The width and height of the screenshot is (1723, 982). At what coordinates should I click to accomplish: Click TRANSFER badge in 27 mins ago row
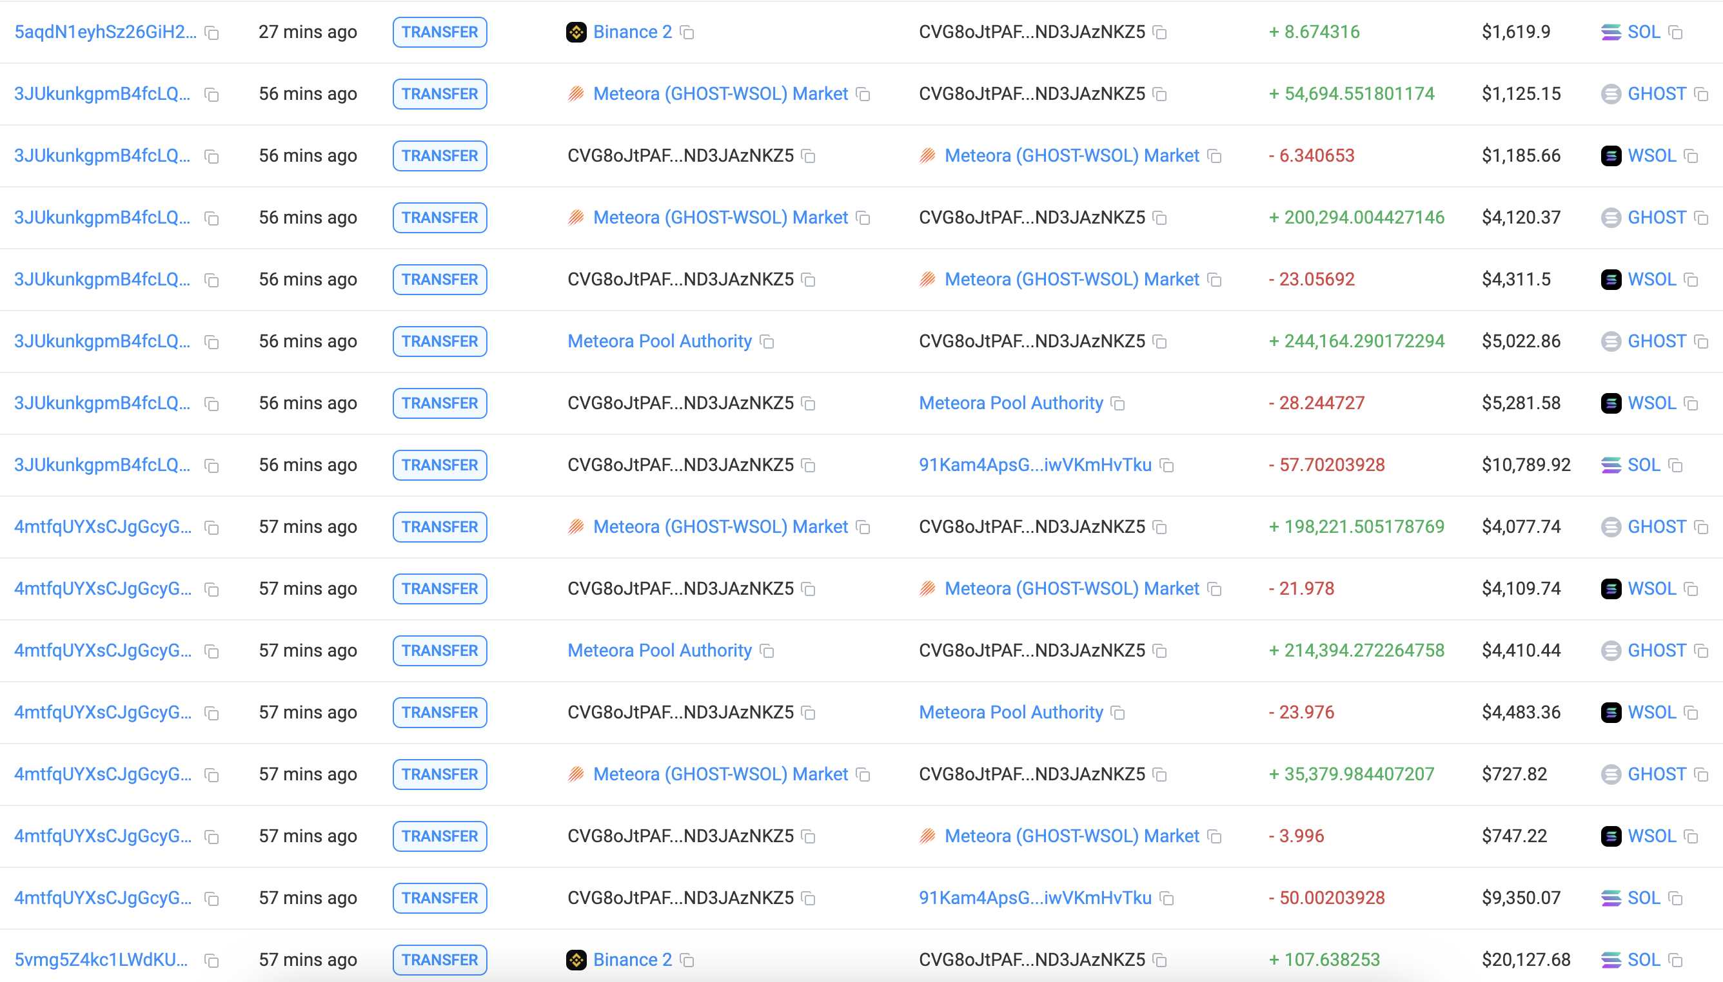tap(439, 32)
